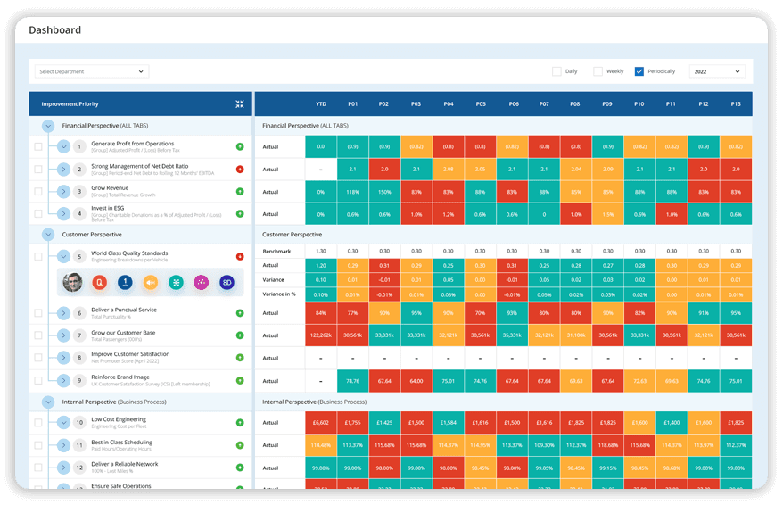Click the red Q icon under World Class Quality Standards
783x505 pixels.
click(x=100, y=282)
